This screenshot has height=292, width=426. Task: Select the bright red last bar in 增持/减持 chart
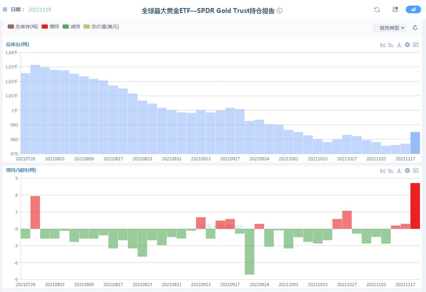tap(415, 206)
